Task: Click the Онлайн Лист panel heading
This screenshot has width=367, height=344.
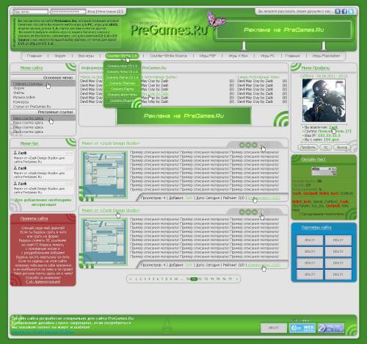Action: 313,160
